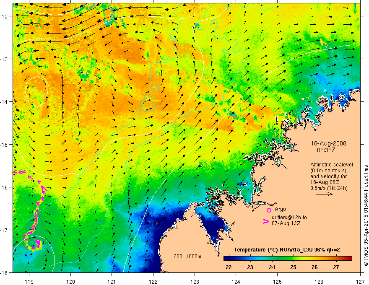
Task: Click the latitude axis label -16
Action: (x=4, y=187)
